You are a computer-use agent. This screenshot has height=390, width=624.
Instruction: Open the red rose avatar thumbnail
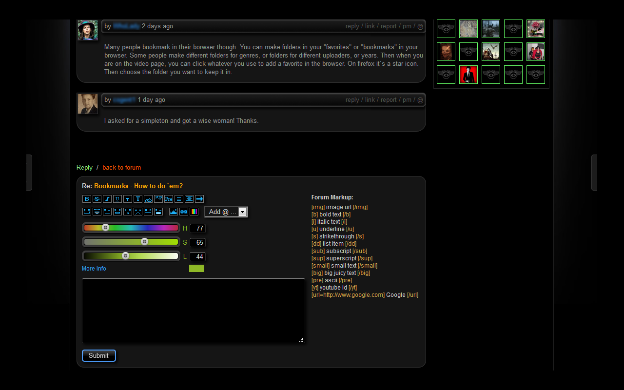536,29
